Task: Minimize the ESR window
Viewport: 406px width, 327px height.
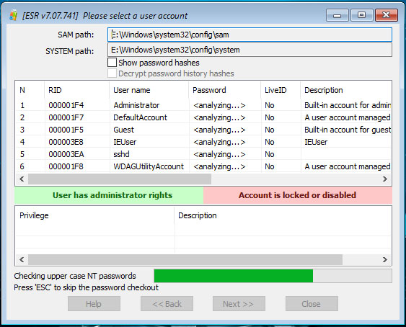Action: 337,16
